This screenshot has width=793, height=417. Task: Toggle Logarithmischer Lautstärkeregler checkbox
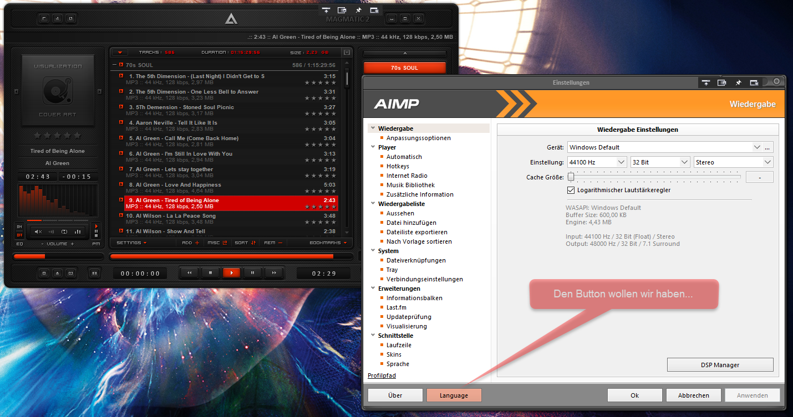click(571, 190)
